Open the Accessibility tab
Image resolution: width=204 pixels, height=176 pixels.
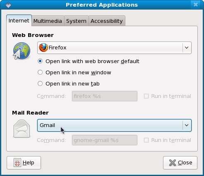[107, 21]
